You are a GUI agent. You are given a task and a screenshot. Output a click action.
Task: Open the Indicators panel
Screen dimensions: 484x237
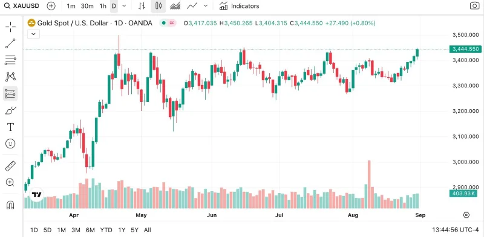[239, 6]
